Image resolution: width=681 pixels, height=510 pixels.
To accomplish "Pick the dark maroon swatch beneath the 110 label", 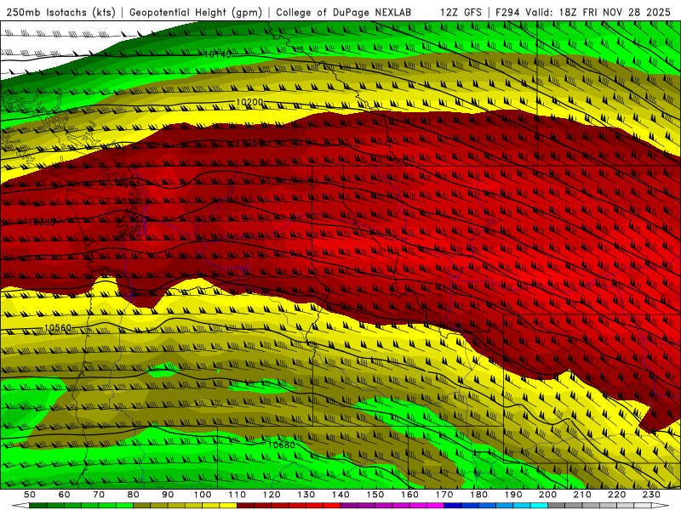I will click(x=245, y=506).
